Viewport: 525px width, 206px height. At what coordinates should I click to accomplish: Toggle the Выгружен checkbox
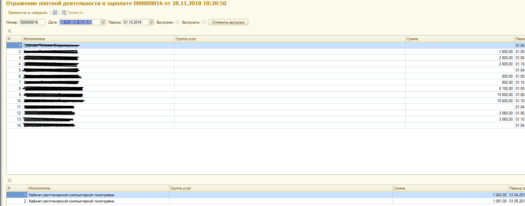pyautogui.click(x=177, y=22)
